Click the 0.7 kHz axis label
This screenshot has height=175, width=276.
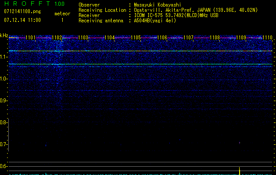tap(4, 144)
